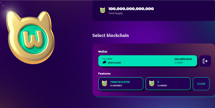This screenshot has height=108, width=215.
Task: Click the coin icon beside Total Supply
Action: (102, 10)
